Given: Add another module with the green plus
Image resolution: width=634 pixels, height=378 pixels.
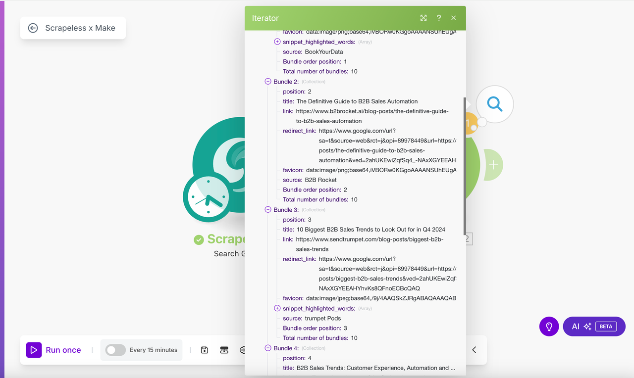Looking at the screenshot, I should pos(493,165).
